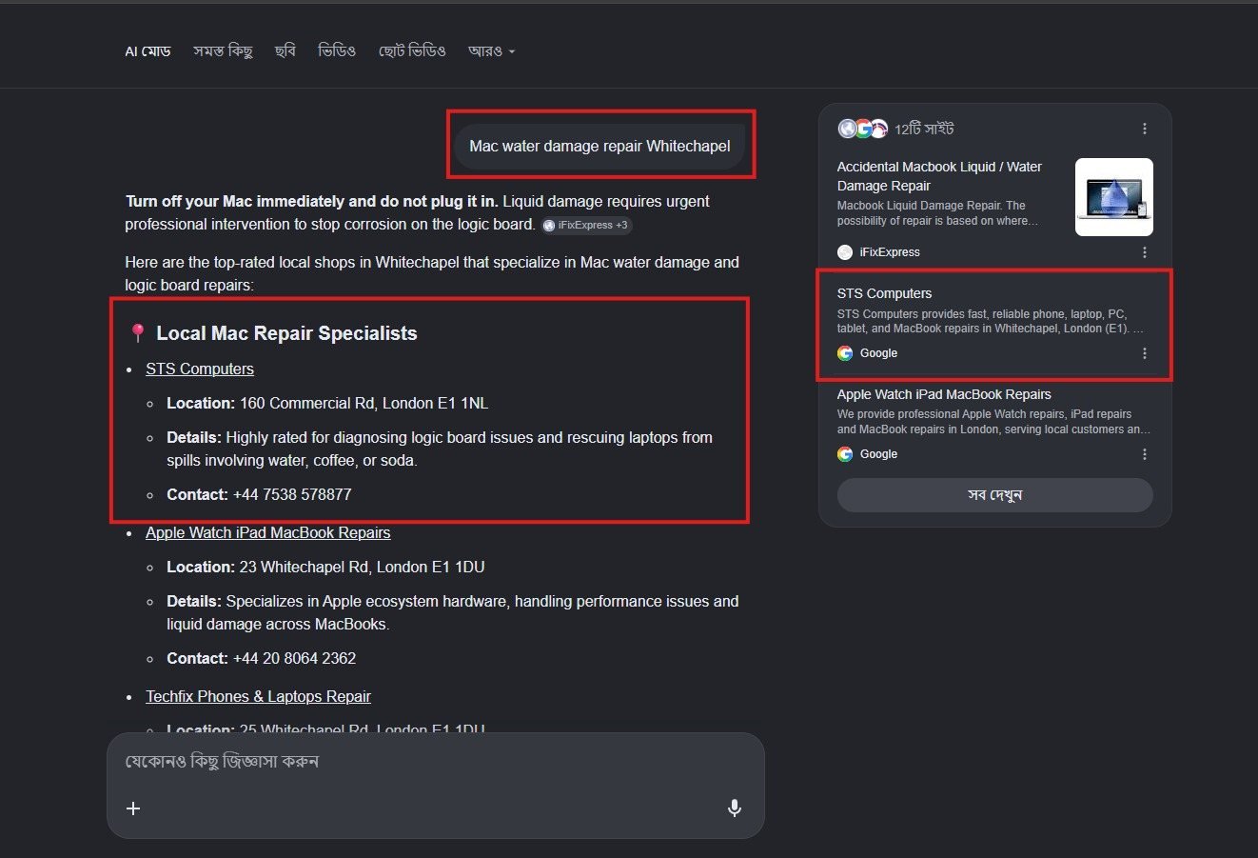The height and width of the screenshot is (858, 1258).
Task: Activate the microphone voice input icon
Action: [x=735, y=808]
